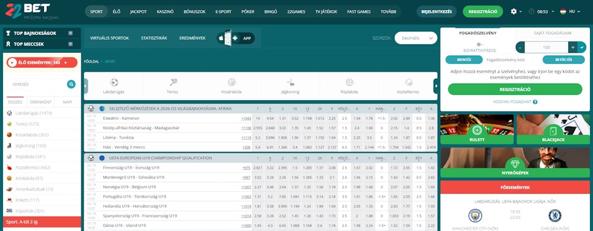Click Fogadószelvény kód input field

512,60
